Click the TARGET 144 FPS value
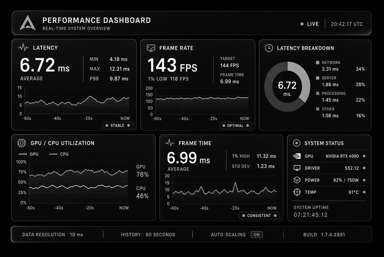 [229, 66]
